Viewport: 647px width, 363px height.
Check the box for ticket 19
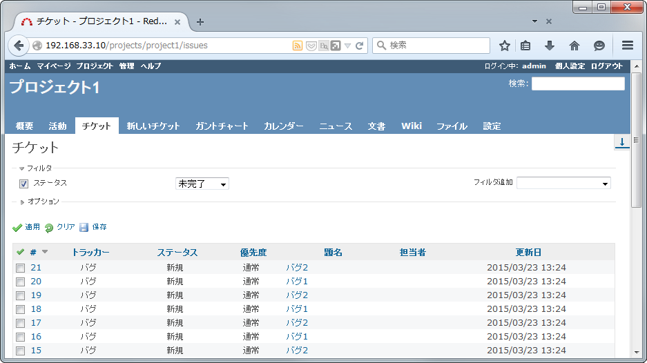pyautogui.click(x=20, y=296)
